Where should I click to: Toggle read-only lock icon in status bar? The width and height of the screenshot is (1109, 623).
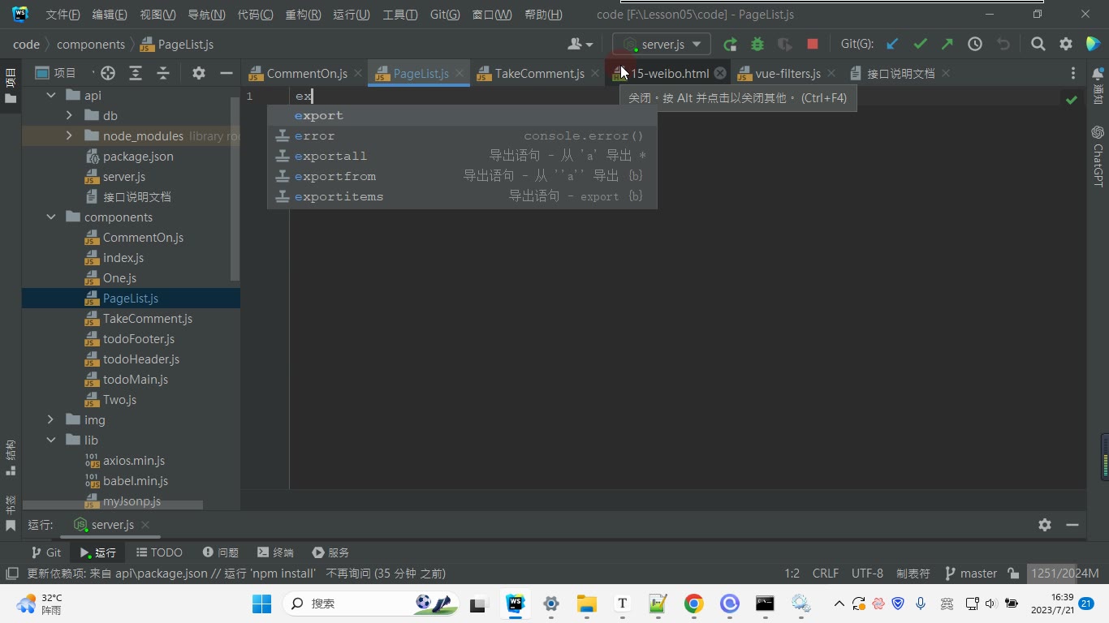(x=1013, y=574)
